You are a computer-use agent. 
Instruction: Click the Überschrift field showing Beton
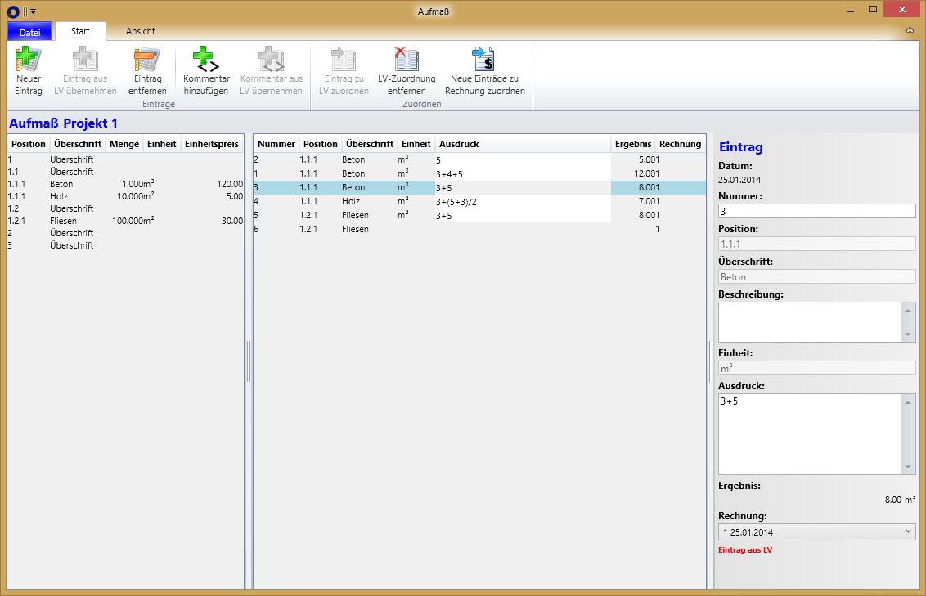(816, 277)
